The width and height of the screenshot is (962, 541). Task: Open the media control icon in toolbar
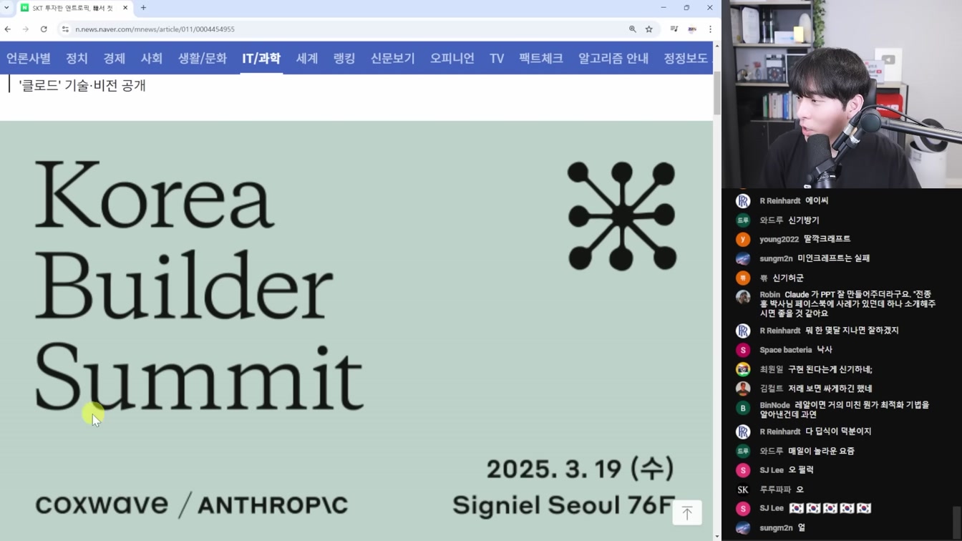coord(674,29)
